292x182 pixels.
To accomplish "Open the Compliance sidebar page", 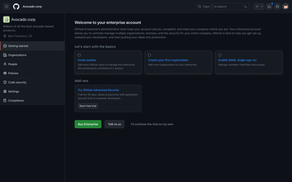I will point(16,100).
